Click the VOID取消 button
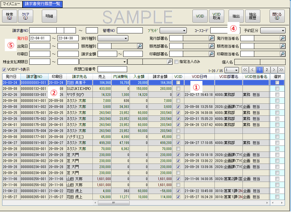This screenshot has height=215, width=291. [217, 16]
